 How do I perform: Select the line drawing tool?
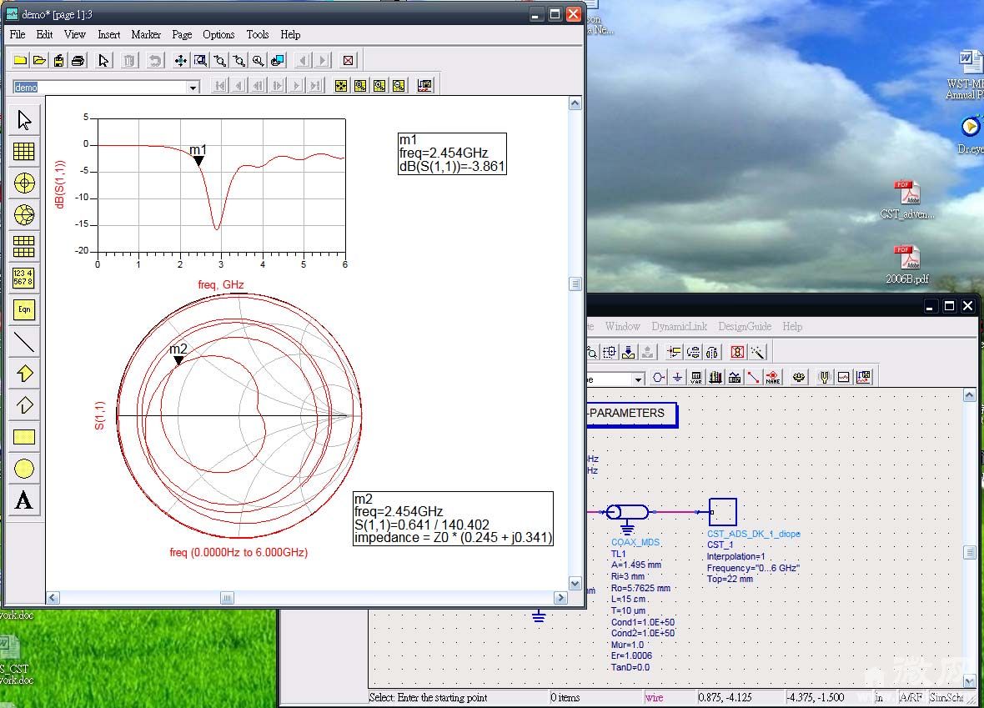[24, 342]
